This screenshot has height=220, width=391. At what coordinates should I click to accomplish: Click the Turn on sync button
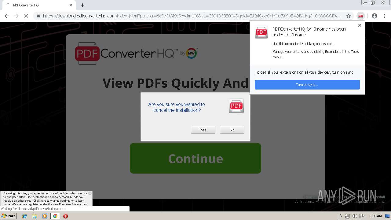pos(307,85)
